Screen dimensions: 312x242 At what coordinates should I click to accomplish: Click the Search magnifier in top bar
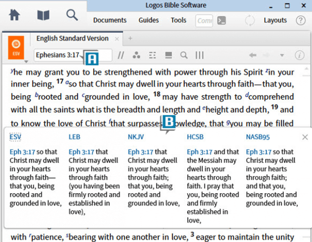click(72, 15)
